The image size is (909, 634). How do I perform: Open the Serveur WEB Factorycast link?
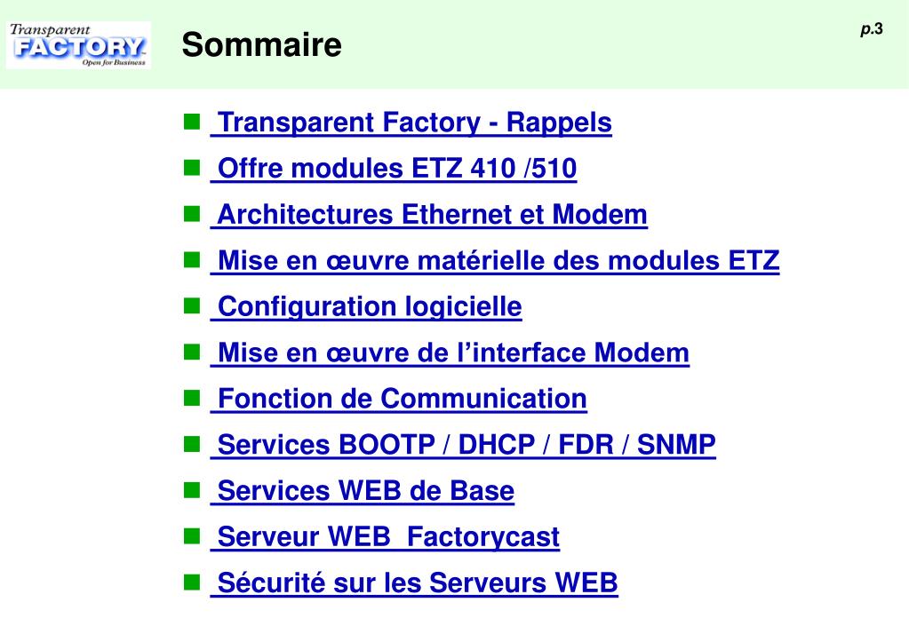[x=385, y=537]
